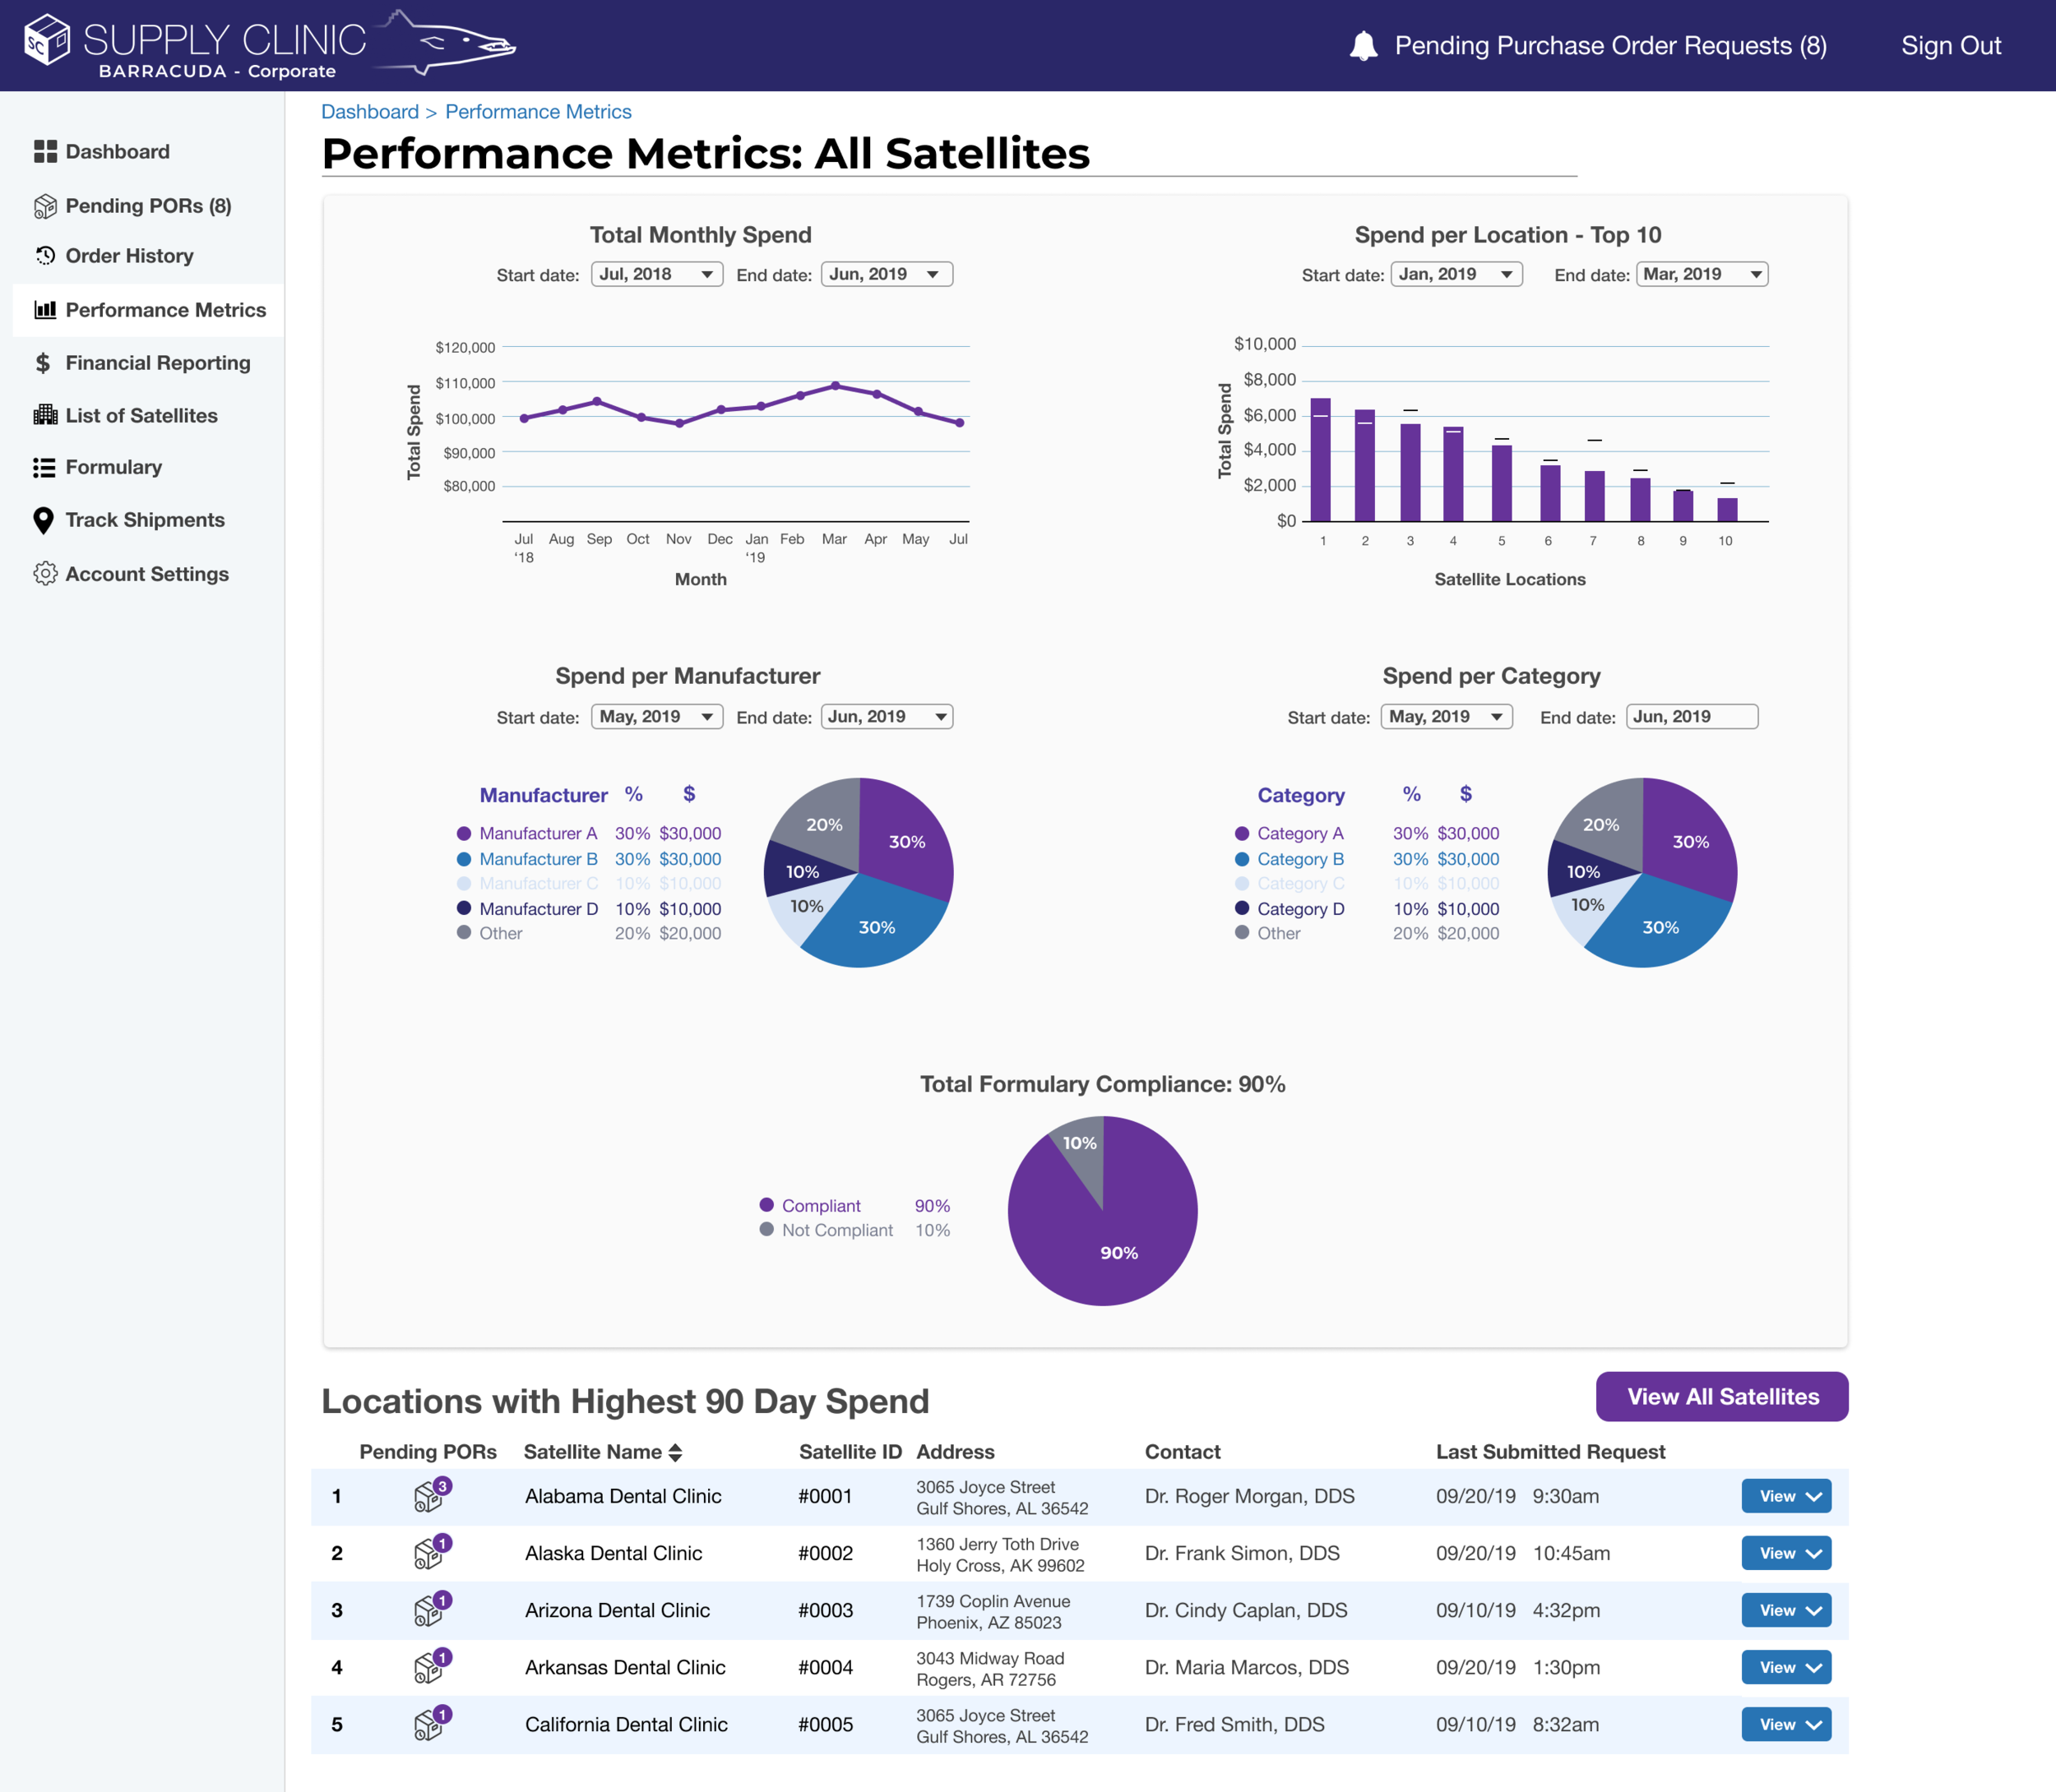
Task: Click the Supply Clinic box logo icon
Action: click(x=47, y=40)
